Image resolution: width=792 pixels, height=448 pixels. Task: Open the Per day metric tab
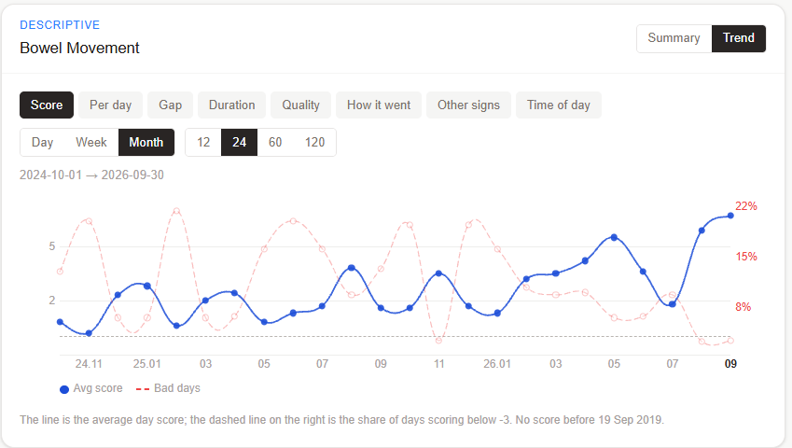coord(111,105)
